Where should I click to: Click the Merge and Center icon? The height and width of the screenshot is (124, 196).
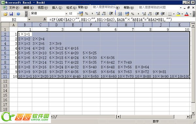[120, 14]
